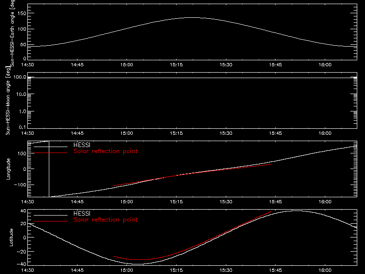Click 15:15 label under Latitude plot

[x=176, y=270]
